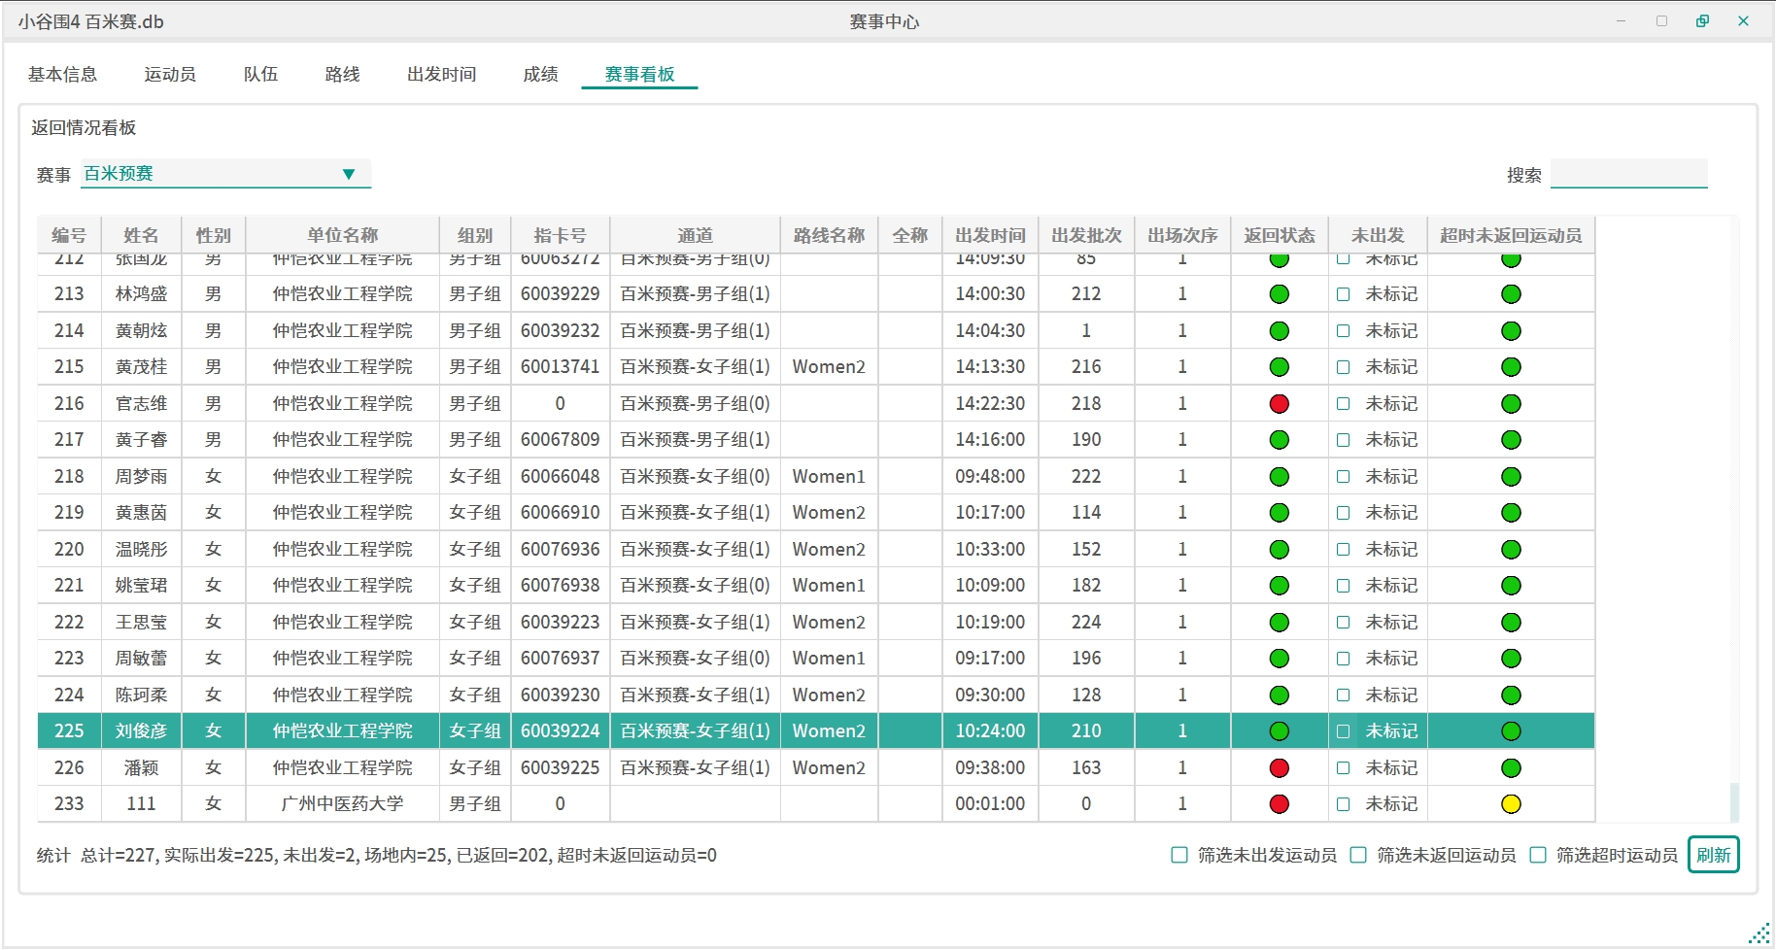Click into the 搜索 search field

tap(1628, 174)
